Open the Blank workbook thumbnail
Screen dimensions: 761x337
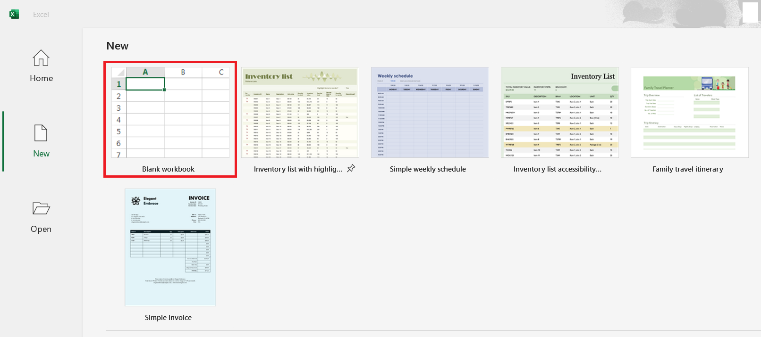point(170,112)
